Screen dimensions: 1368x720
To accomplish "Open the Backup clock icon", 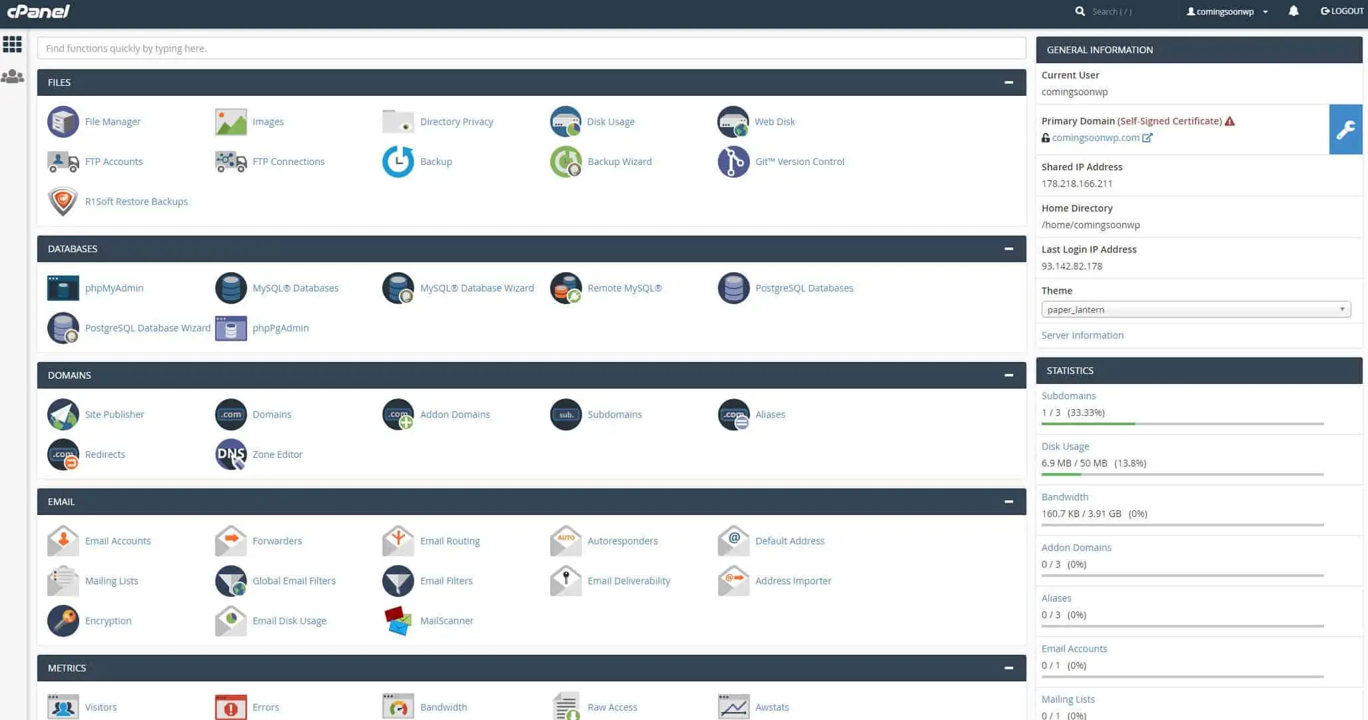I will pos(398,162).
